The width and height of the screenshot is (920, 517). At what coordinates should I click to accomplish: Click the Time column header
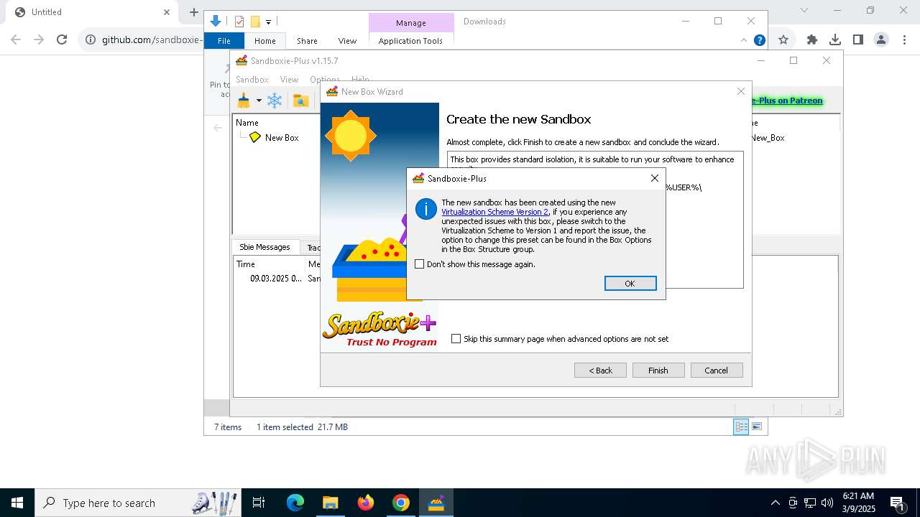pos(246,264)
